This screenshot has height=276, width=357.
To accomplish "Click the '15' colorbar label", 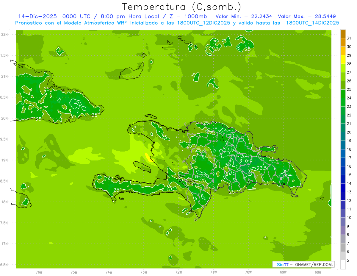I will point(349,175).
